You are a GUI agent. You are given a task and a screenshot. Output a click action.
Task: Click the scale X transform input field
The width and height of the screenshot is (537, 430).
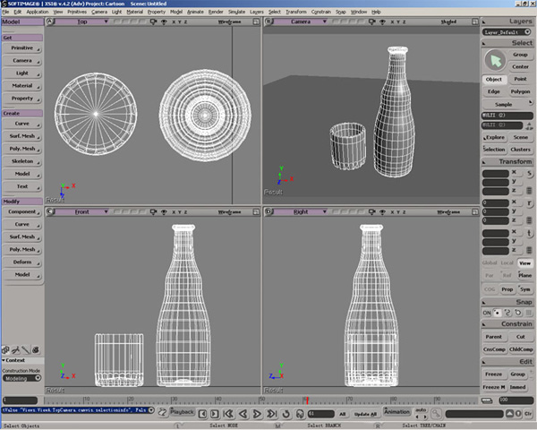tap(495, 173)
